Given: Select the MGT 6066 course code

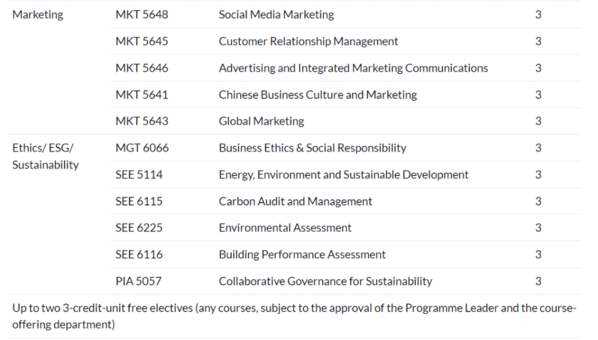Looking at the screenshot, I should pos(142,148).
